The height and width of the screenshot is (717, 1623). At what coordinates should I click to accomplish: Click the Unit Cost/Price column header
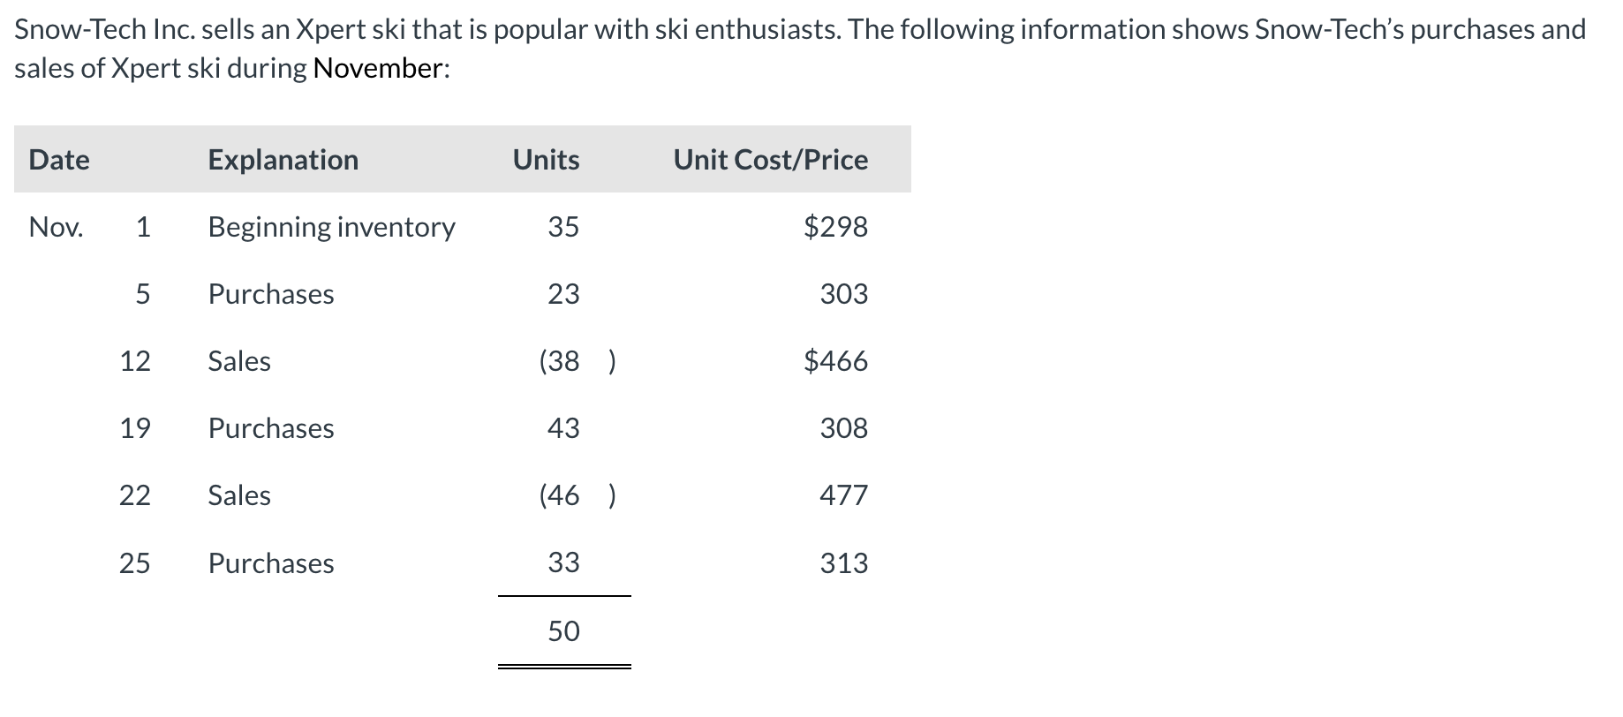[x=771, y=160]
